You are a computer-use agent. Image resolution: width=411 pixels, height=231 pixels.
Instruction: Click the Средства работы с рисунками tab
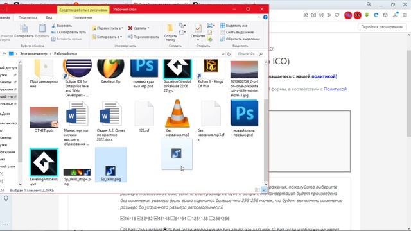[83, 10]
